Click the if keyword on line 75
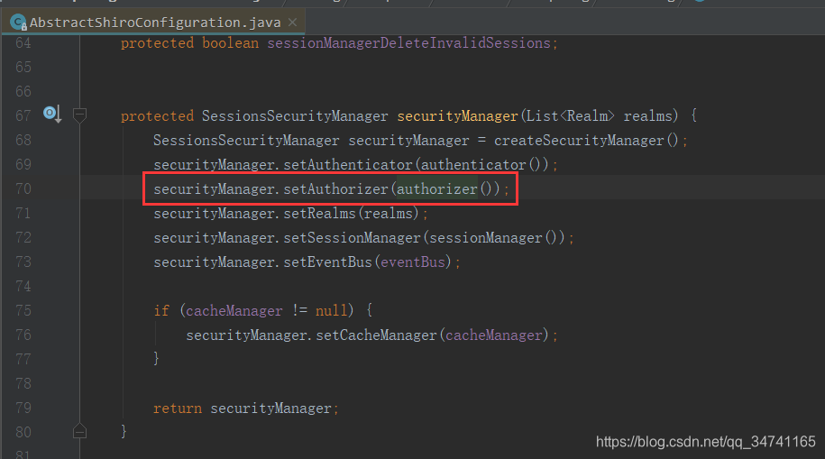The image size is (825, 459). (161, 310)
